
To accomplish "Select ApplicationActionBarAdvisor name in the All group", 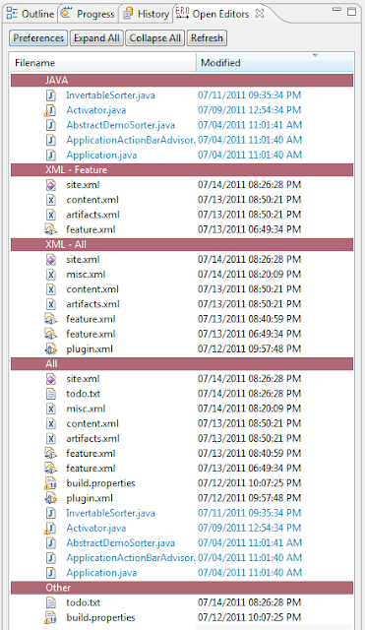I will [131, 558].
